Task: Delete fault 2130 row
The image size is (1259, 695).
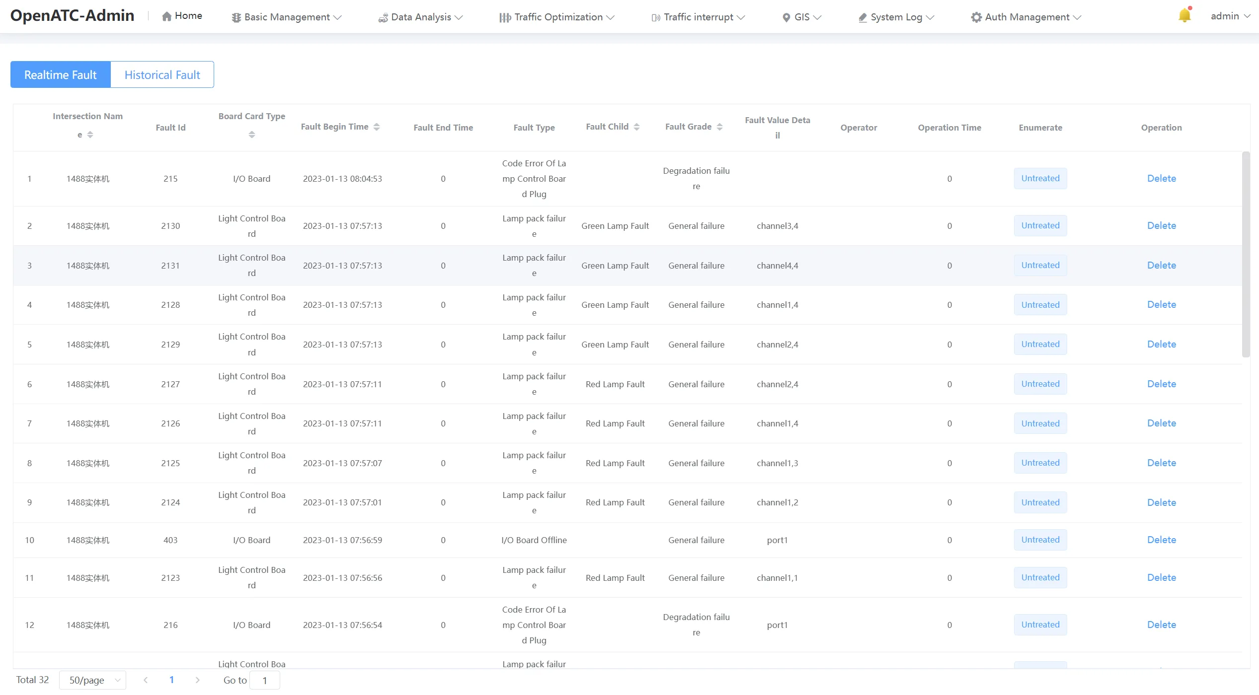Action: [1161, 225]
